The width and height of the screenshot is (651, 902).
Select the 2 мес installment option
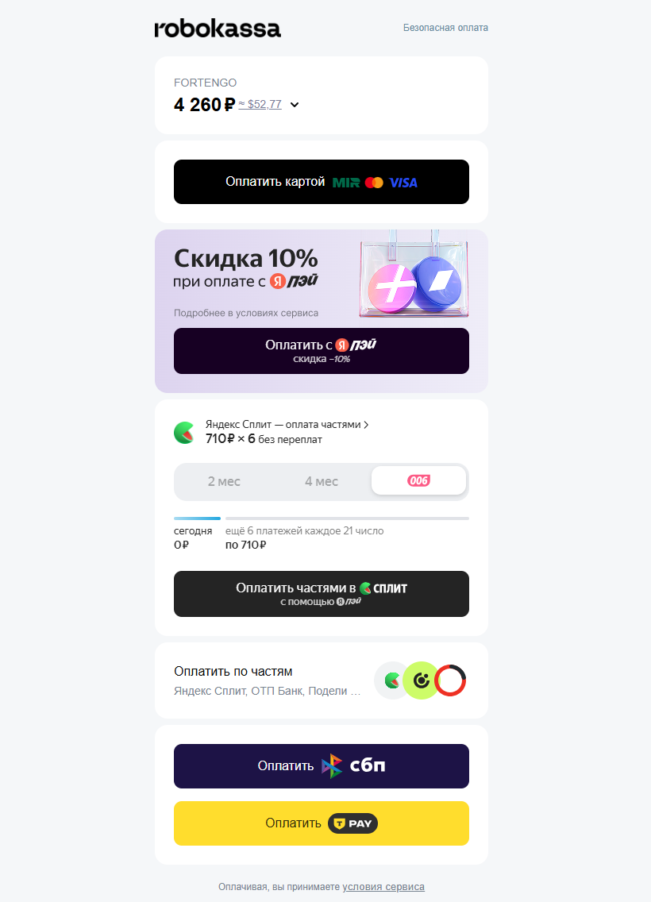point(224,481)
